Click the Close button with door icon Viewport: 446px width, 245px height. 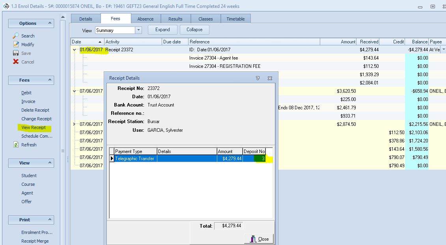259,239
